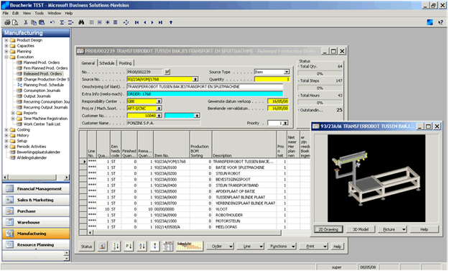Open the Sales & Marketing pane button

click(x=36, y=200)
